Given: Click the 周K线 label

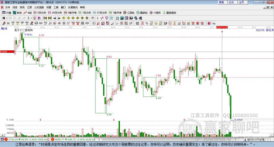Looking at the screenshot, I should pos(4,29).
